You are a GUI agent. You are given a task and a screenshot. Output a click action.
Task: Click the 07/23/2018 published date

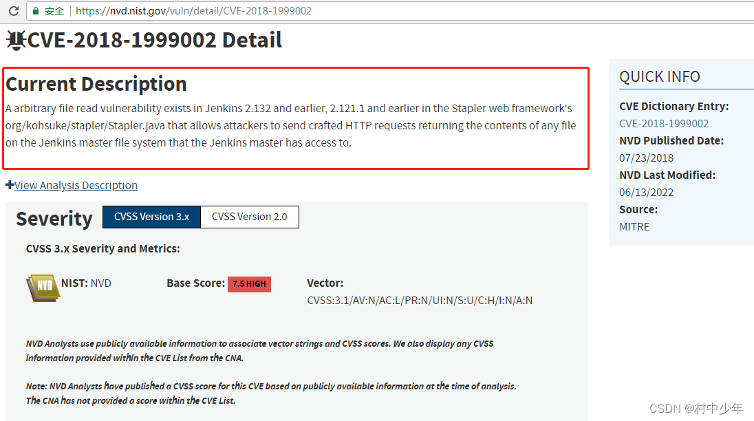(x=646, y=158)
